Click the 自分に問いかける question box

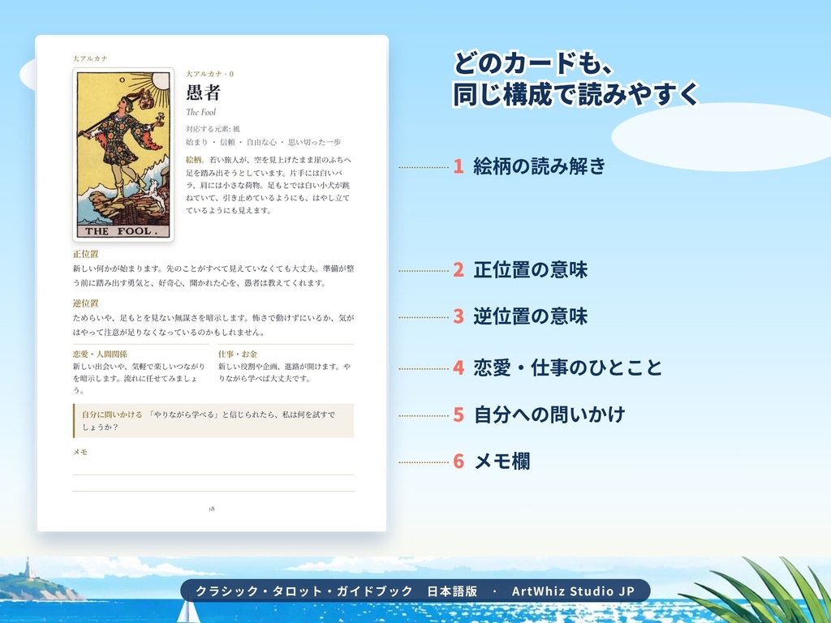213,421
